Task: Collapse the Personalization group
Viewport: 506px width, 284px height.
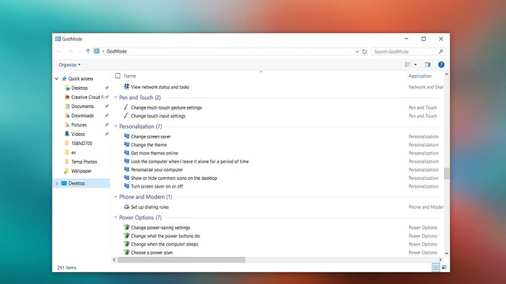Action: 116,126
